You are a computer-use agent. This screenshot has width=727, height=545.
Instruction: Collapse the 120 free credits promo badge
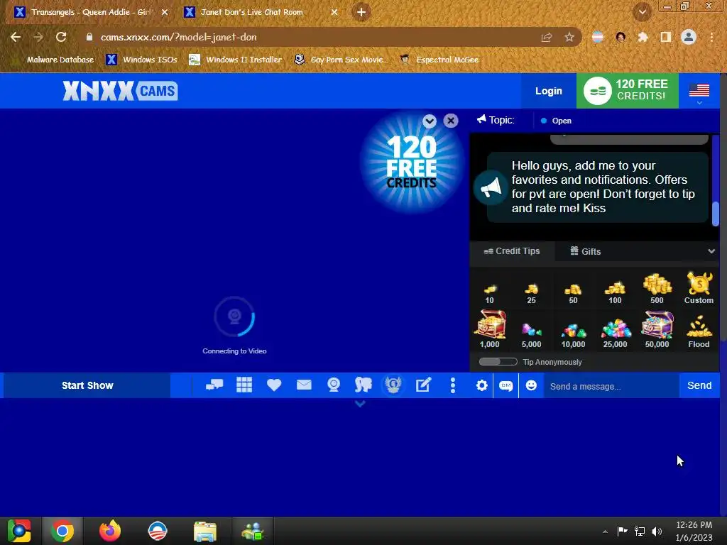click(x=430, y=121)
